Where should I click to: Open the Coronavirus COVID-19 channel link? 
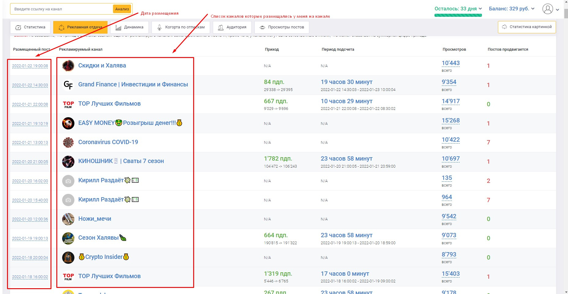pos(108,142)
